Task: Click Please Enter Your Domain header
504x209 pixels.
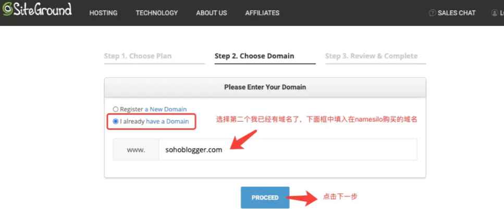Action: [265, 87]
